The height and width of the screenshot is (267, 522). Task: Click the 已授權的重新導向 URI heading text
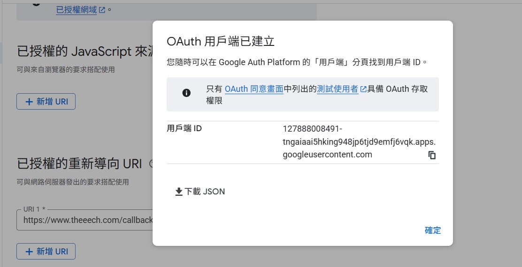[x=79, y=163]
